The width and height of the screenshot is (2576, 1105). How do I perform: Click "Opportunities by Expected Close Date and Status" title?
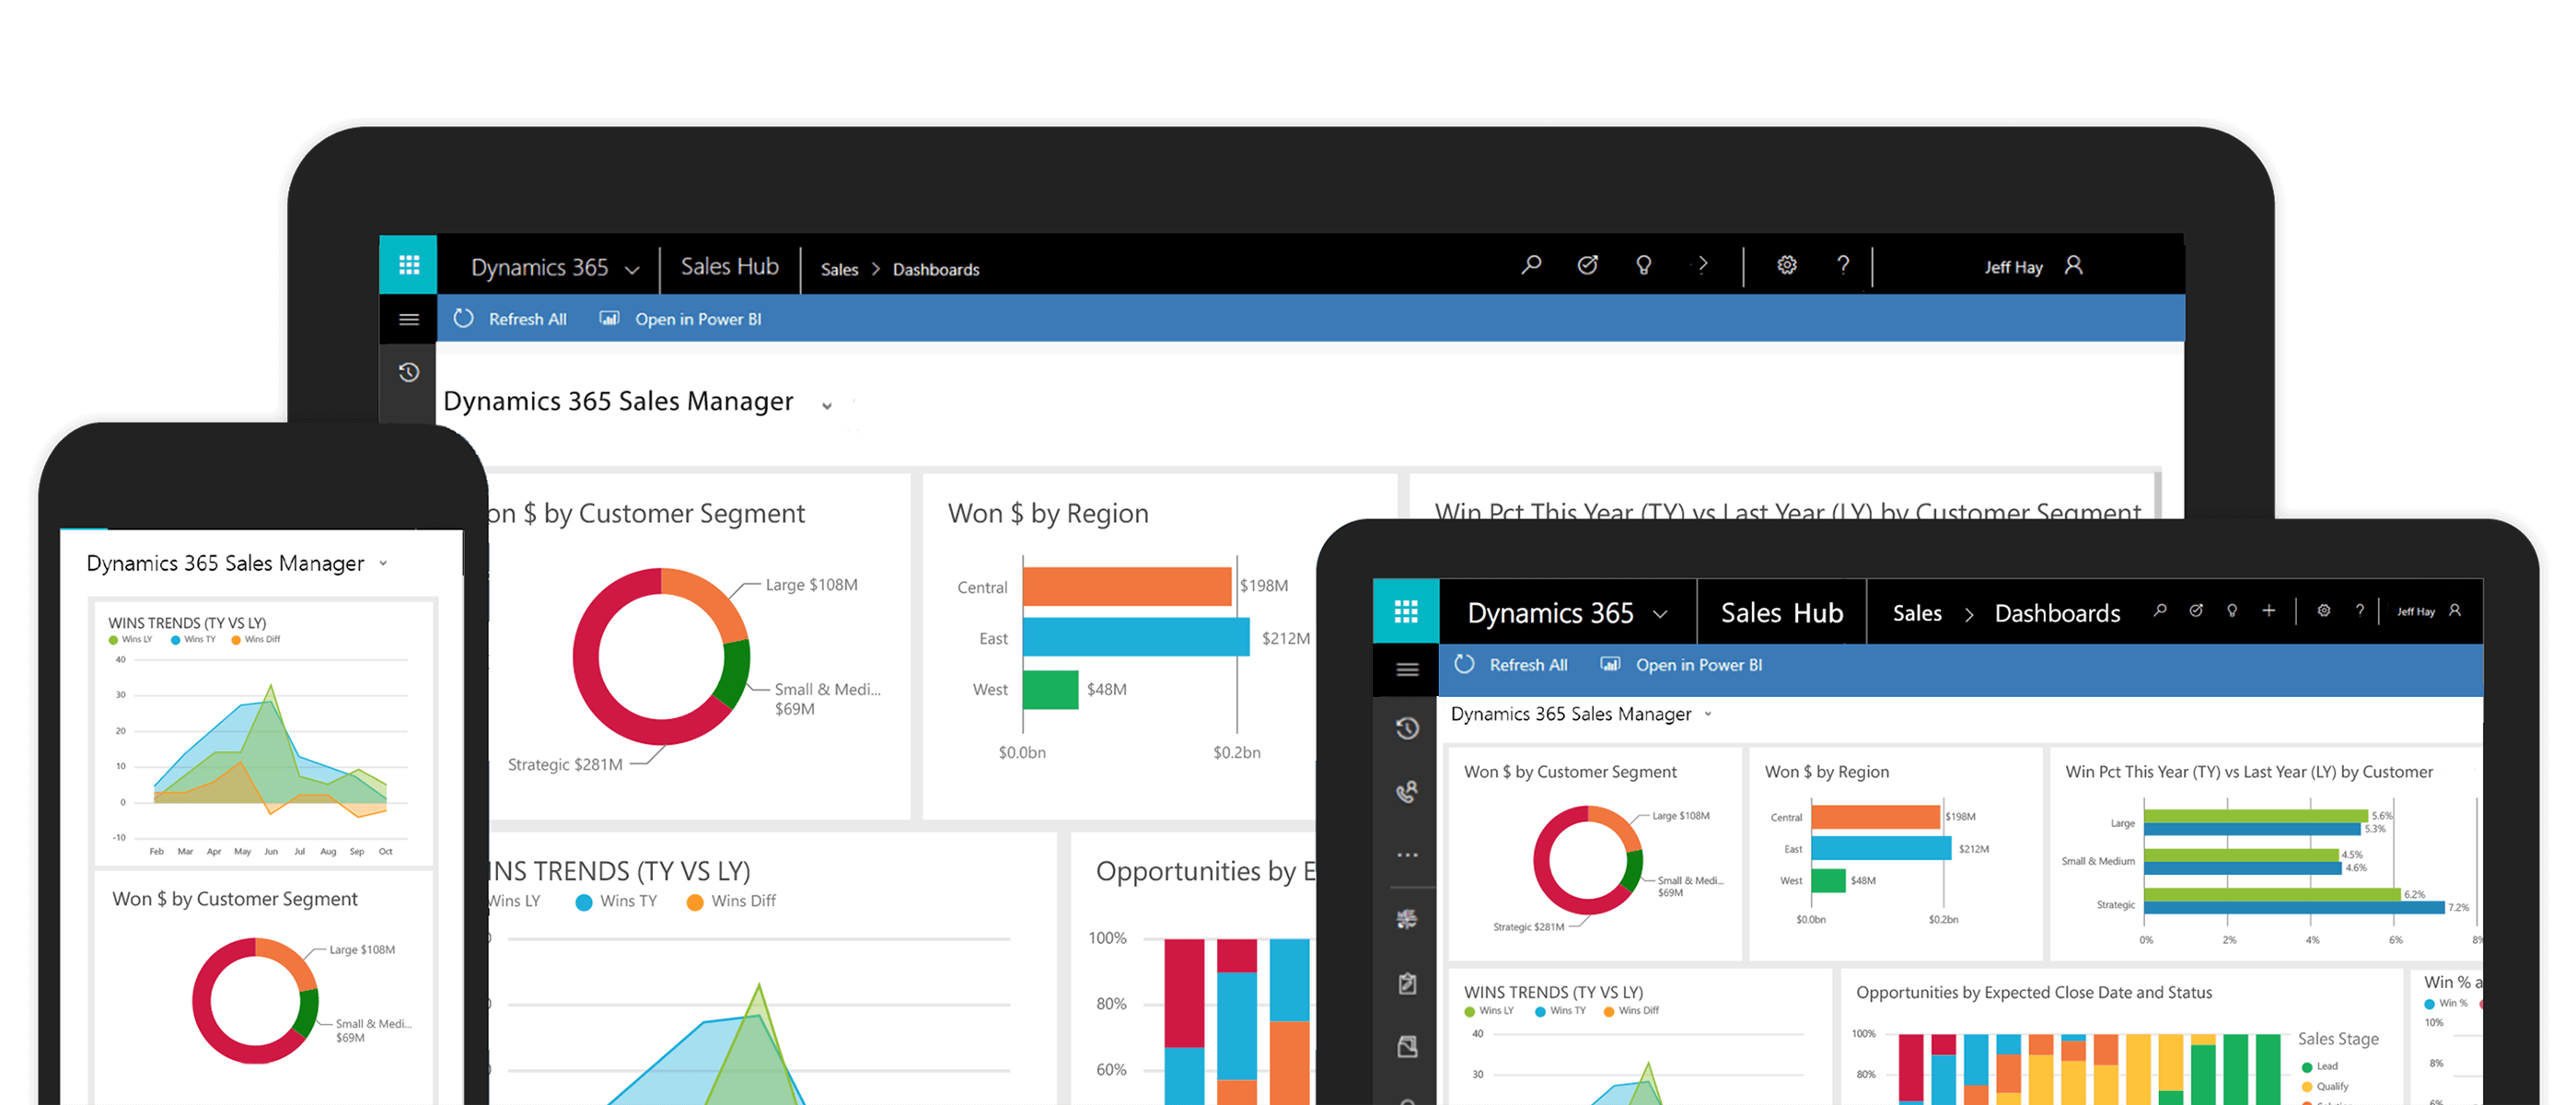(x=2033, y=993)
